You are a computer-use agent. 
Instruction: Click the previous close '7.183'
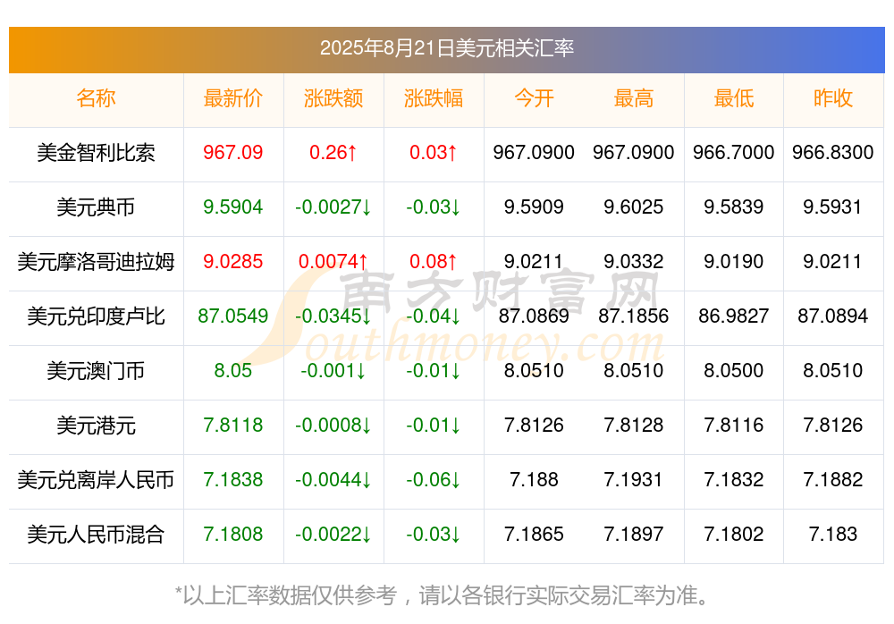click(833, 535)
